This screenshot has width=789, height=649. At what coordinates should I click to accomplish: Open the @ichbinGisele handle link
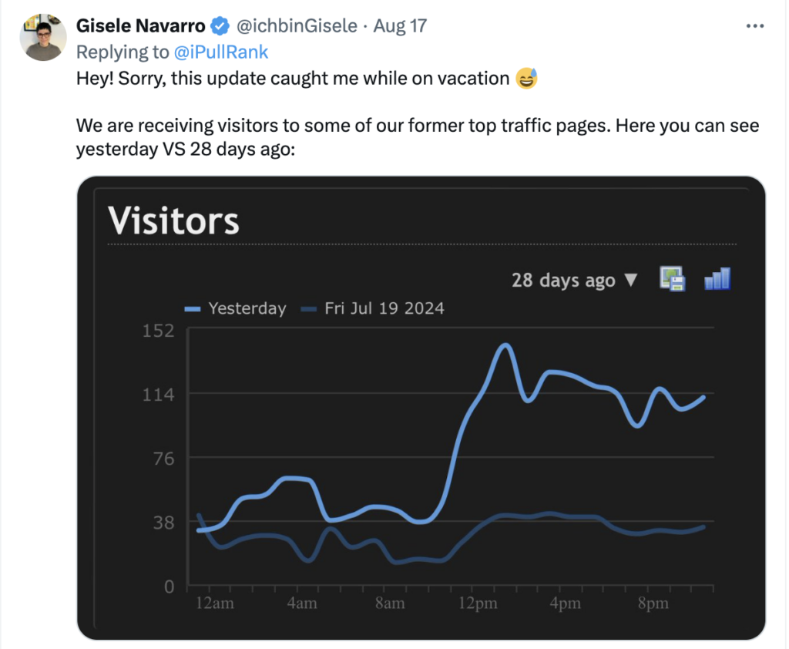click(x=297, y=26)
